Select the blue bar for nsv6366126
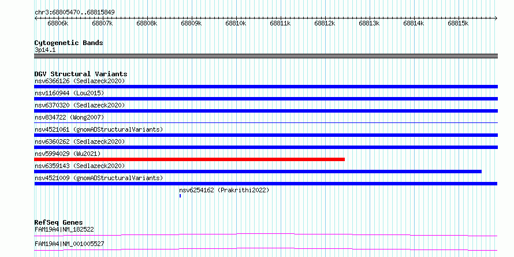Screen dimensions: 514x257 tap(266, 87)
